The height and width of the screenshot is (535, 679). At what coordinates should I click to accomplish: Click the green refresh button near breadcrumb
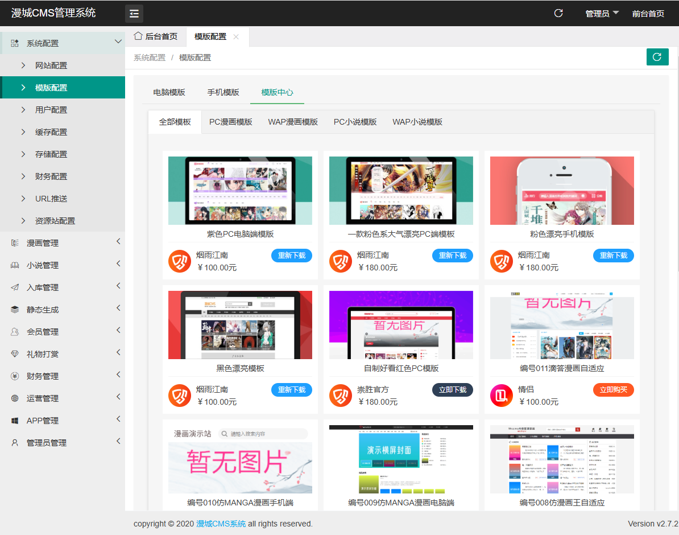[657, 57]
